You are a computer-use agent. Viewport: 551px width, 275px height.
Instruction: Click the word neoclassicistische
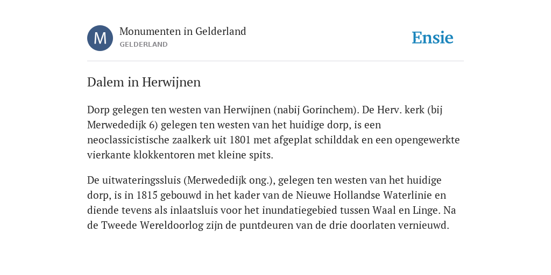coord(128,140)
